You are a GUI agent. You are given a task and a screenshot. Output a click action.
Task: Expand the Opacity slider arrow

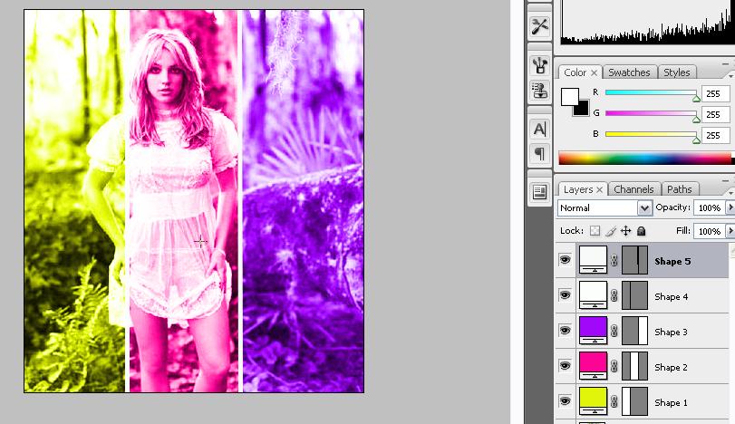730,207
